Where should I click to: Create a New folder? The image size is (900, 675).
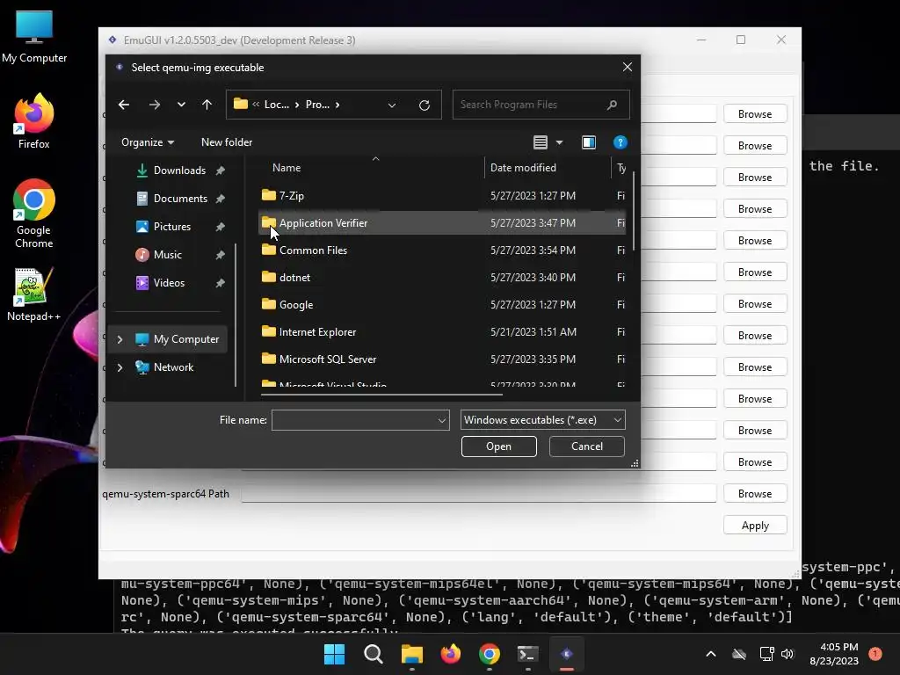pyautogui.click(x=227, y=142)
